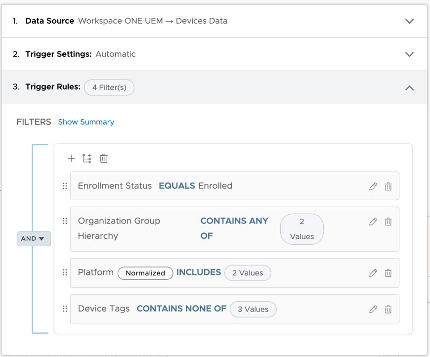Expand the Data Source section
Screen dimensions: 430x357
coord(409,21)
